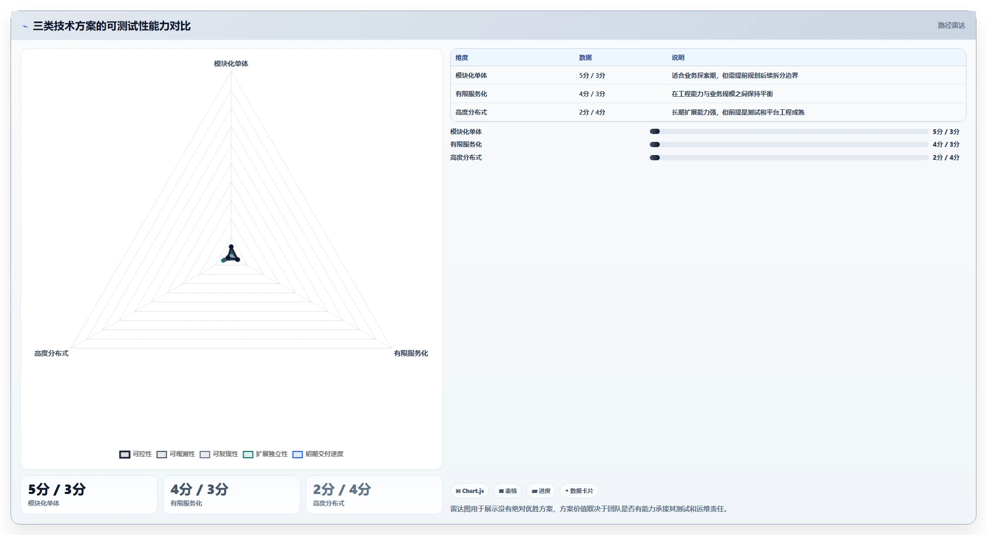Toggle the 初期交付速度 legend item
This screenshot has height=535, width=987.
click(318, 454)
